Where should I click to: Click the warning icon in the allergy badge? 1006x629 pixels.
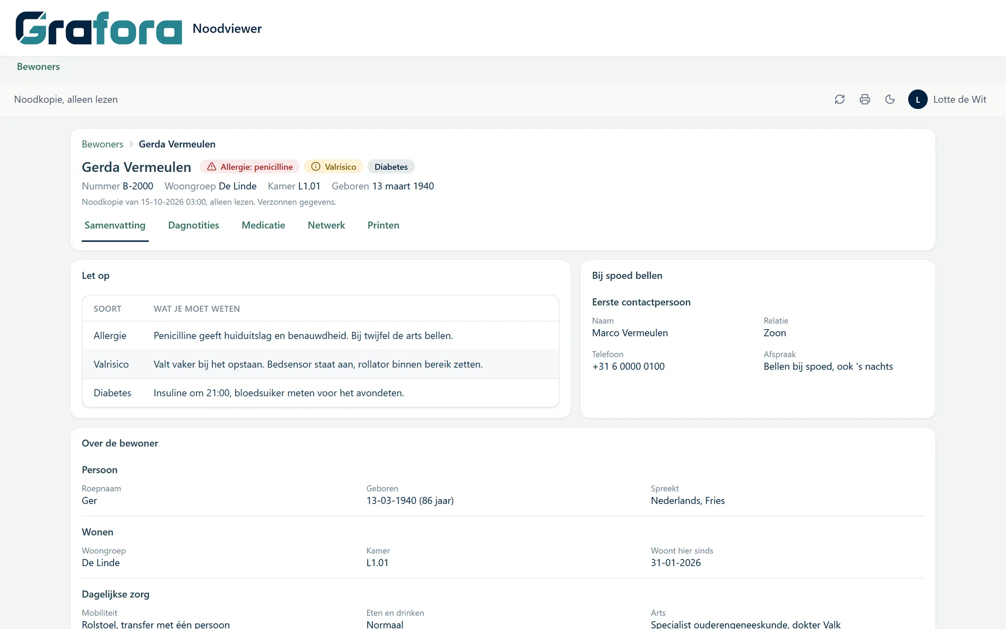[212, 167]
